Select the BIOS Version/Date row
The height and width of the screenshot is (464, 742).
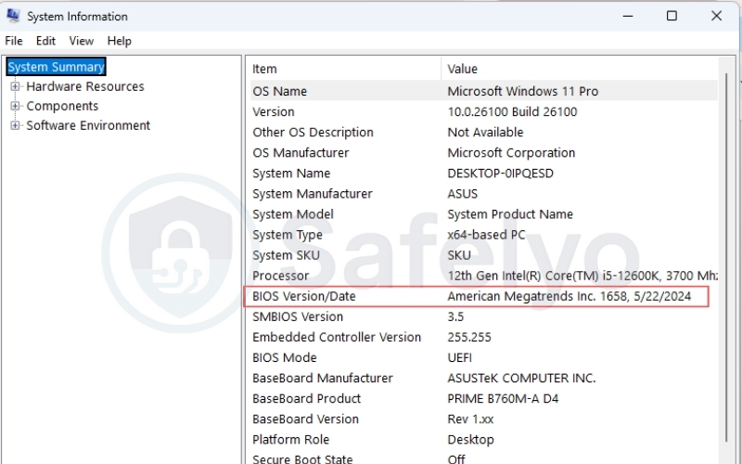coord(303,296)
